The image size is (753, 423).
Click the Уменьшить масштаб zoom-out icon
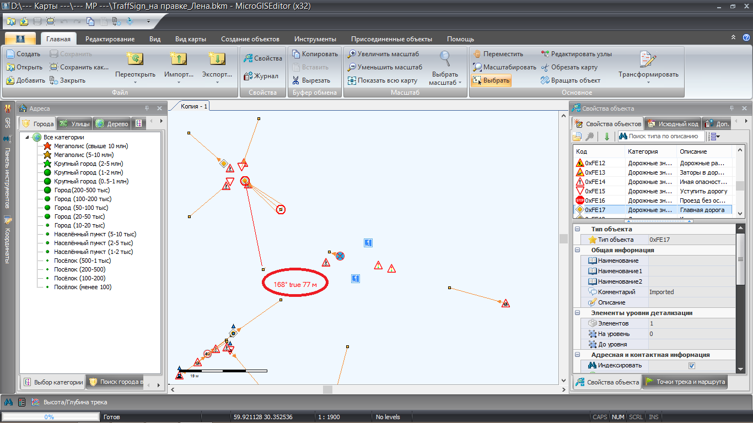point(352,67)
